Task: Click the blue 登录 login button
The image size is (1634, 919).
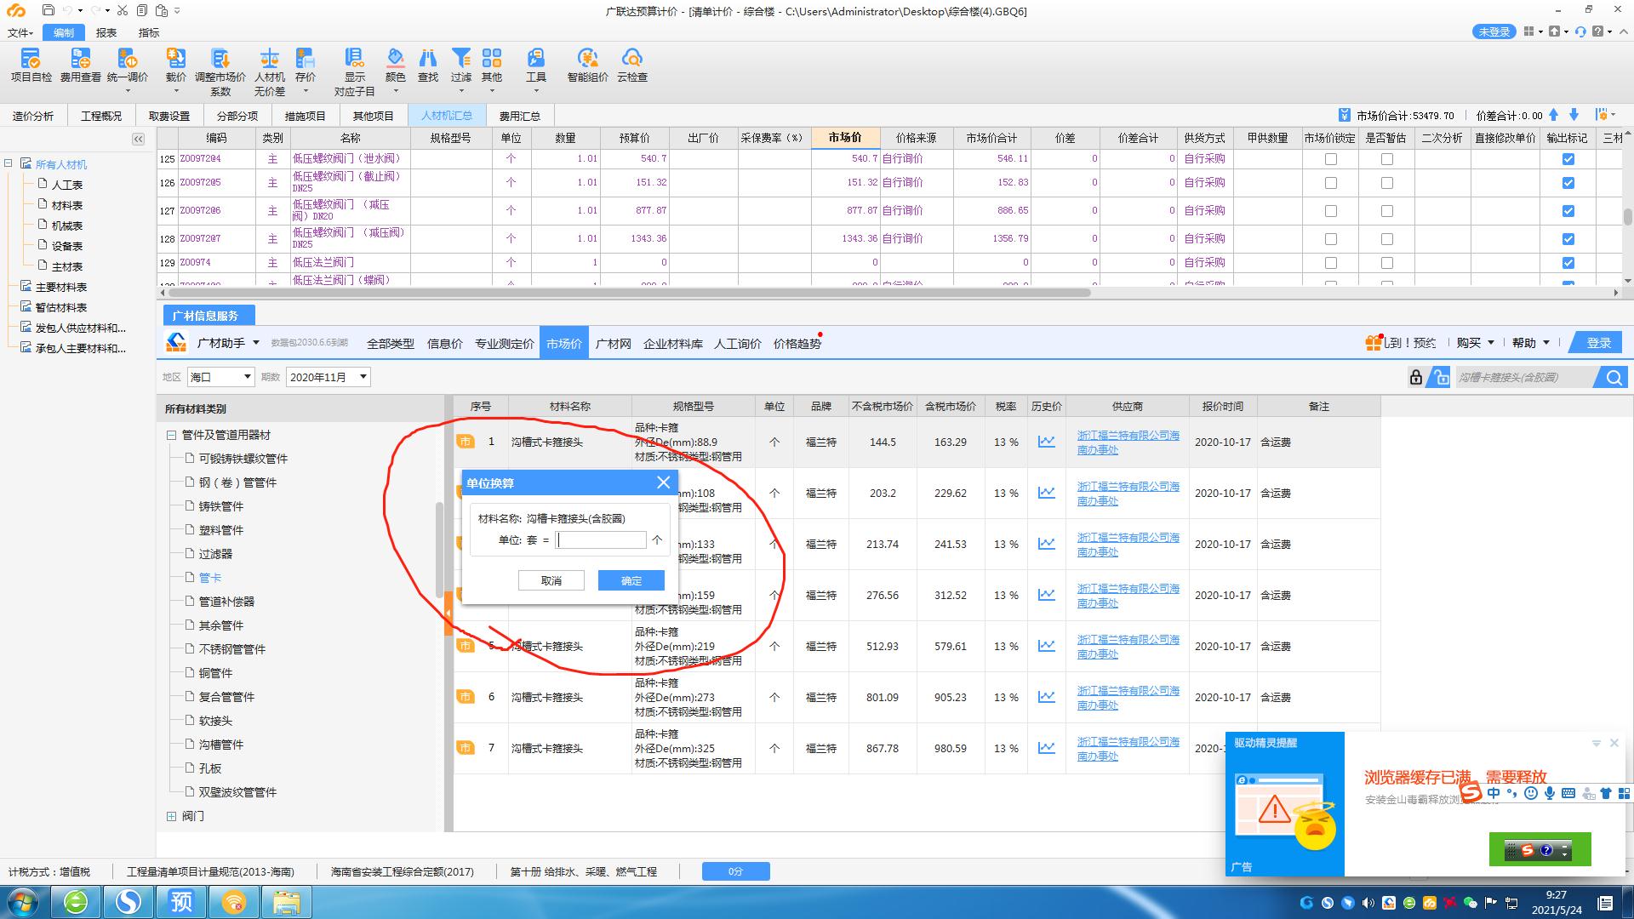Action: point(1597,343)
